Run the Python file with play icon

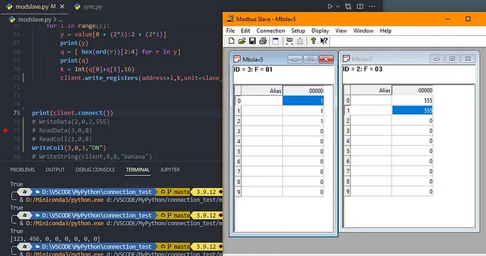[330, 6]
